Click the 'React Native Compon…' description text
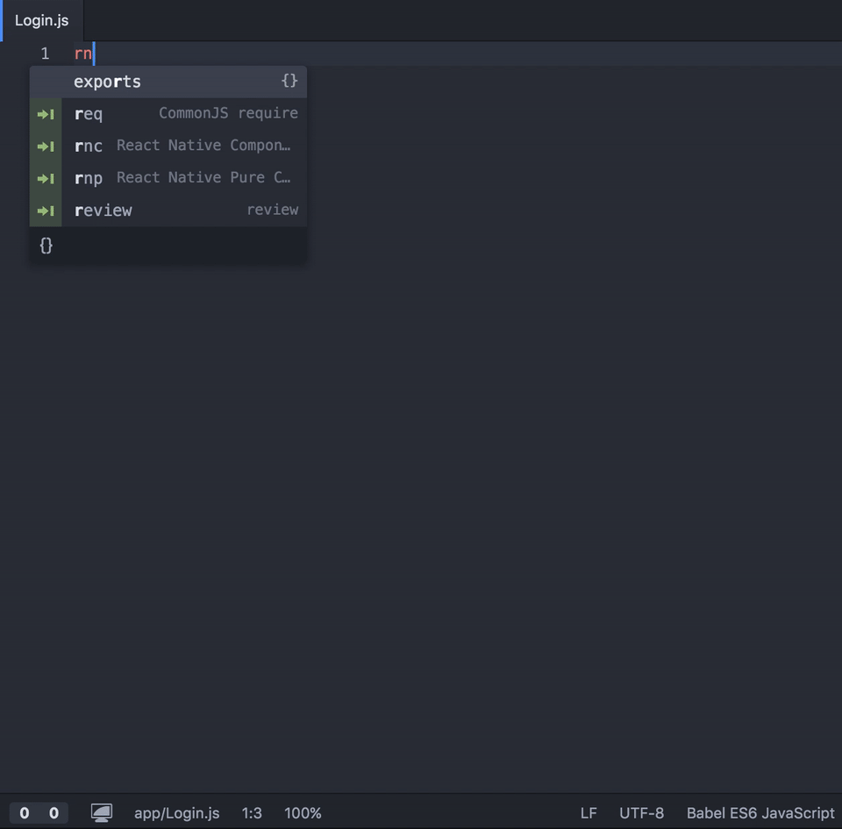The height and width of the screenshot is (829, 842). click(x=203, y=146)
